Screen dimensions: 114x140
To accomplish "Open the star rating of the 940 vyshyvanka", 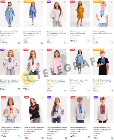I will click(x=26, y=84).
